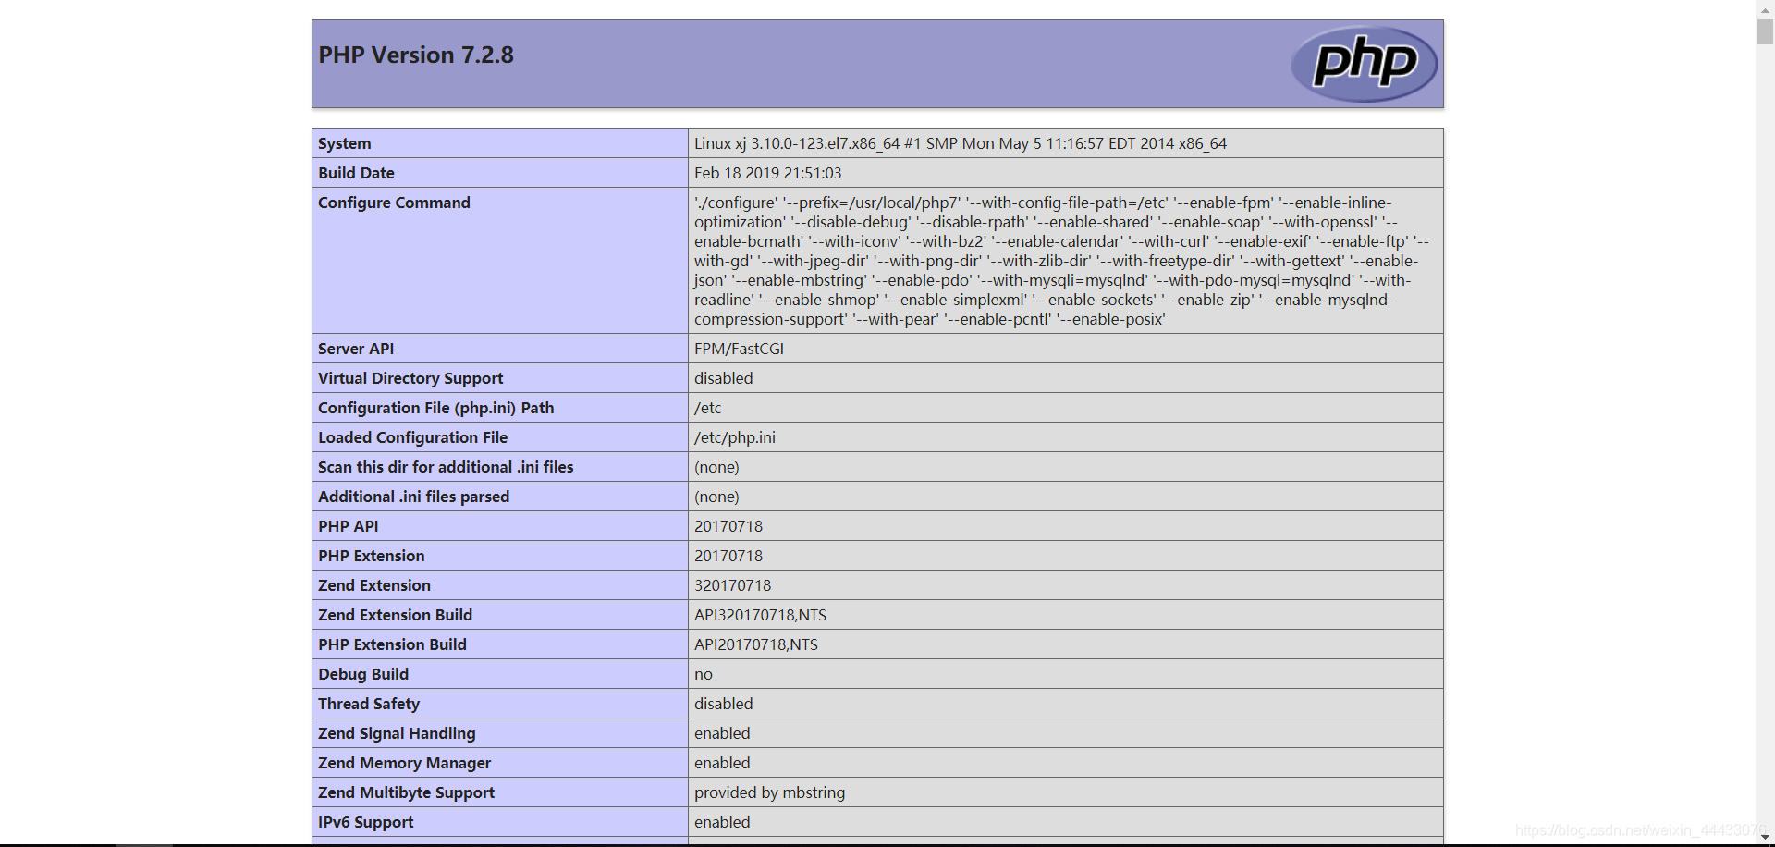The width and height of the screenshot is (1775, 847).
Task: Click the Configure Command label
Action: pos(394,203)
